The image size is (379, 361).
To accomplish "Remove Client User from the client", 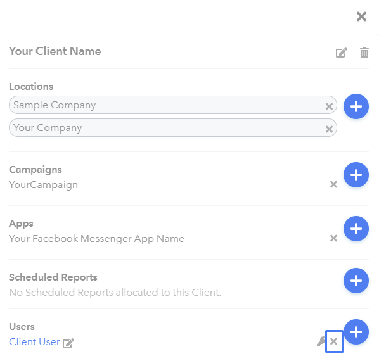I will [x=333, y=341].
